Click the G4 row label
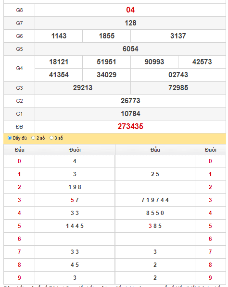 19,69
